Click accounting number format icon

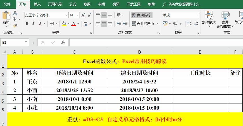[x=165, y=24]
